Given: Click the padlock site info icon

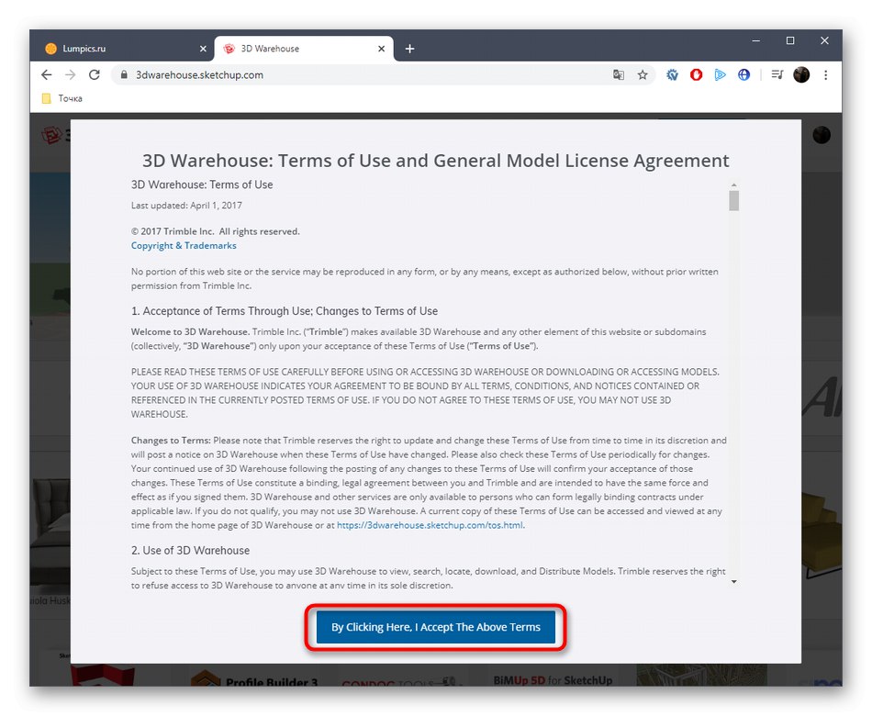Looking at the screenshot, I should (x=124, y=74).
